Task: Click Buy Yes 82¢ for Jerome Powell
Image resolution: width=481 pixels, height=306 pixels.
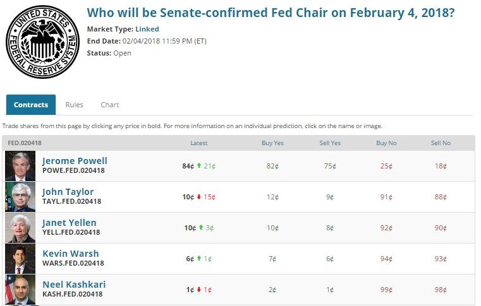Action: coord(272,166)
